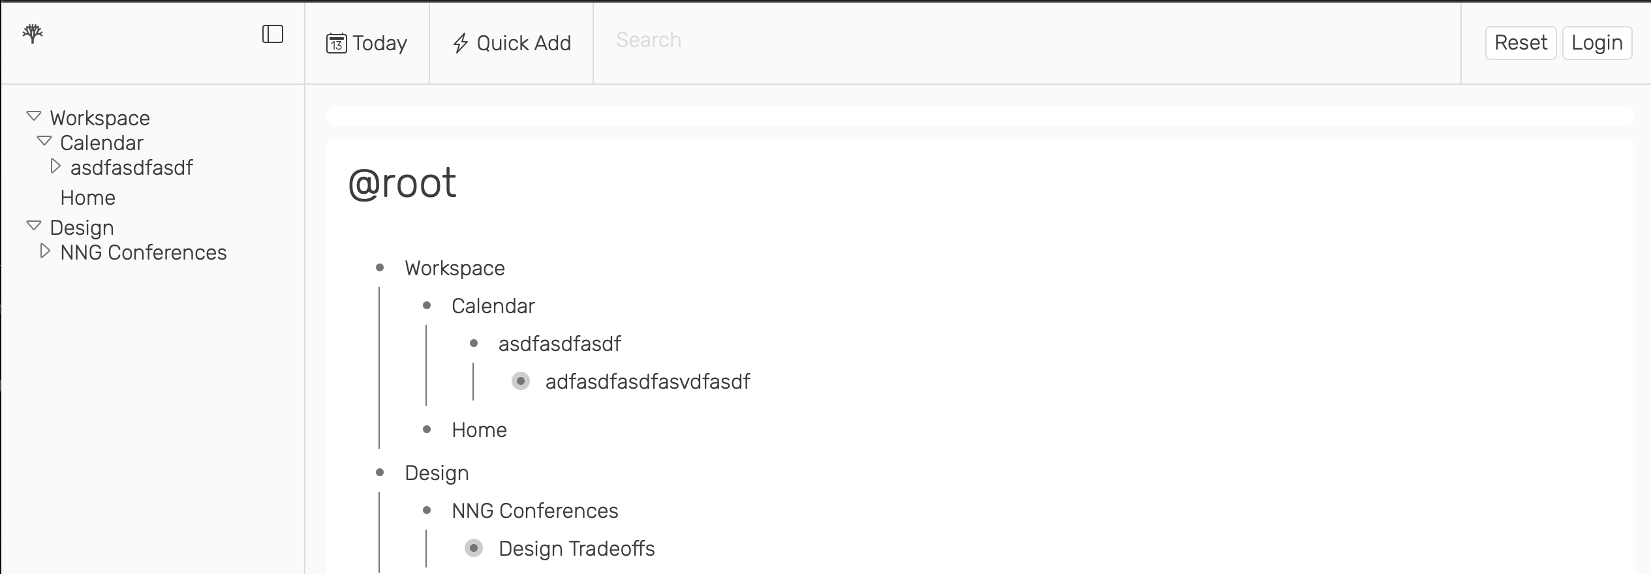The width and height of the screenshot is (1651, 574).
Task: Collapse the Calendar node in sidebar
Action: pyautogui.click(x=44, y=141)
